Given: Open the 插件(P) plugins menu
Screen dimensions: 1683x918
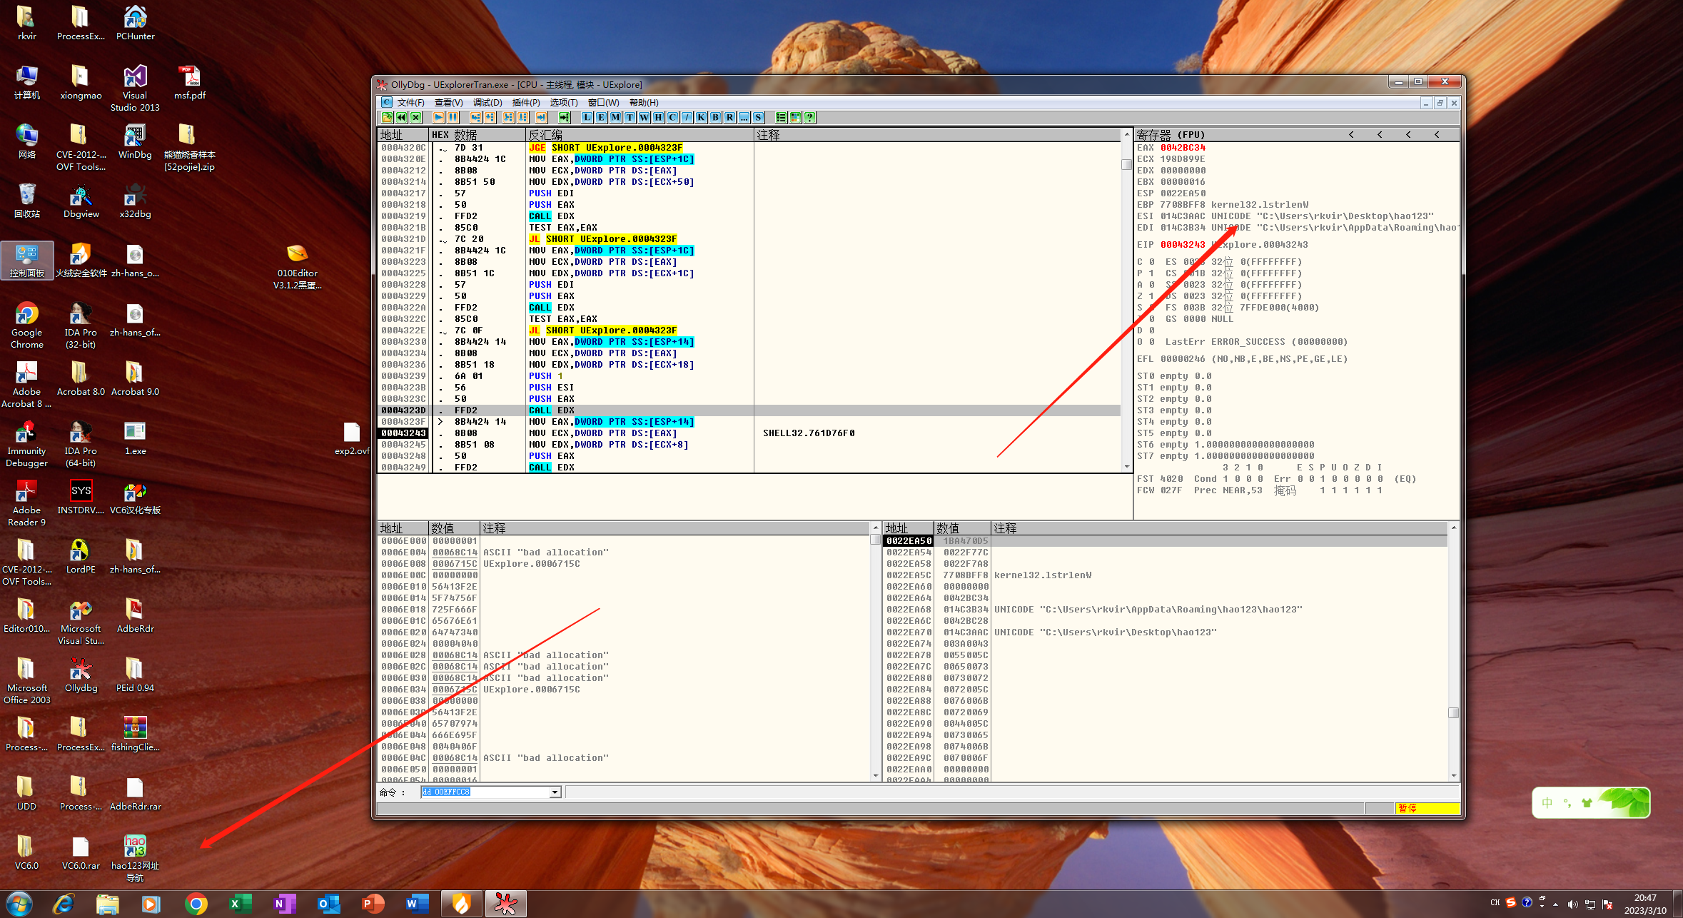Looking at the screenshot, I should coord(525,103).
